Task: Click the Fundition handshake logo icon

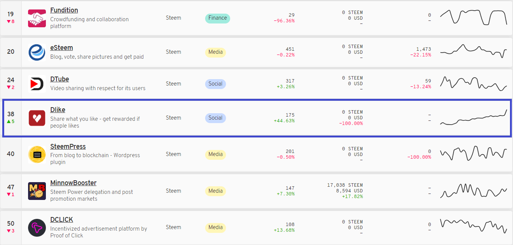Action: [37, 18]
